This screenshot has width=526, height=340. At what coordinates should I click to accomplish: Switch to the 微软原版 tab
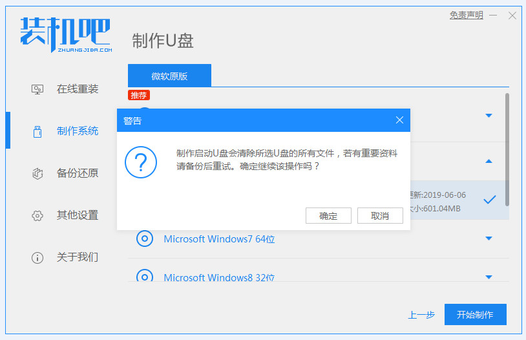169,76
